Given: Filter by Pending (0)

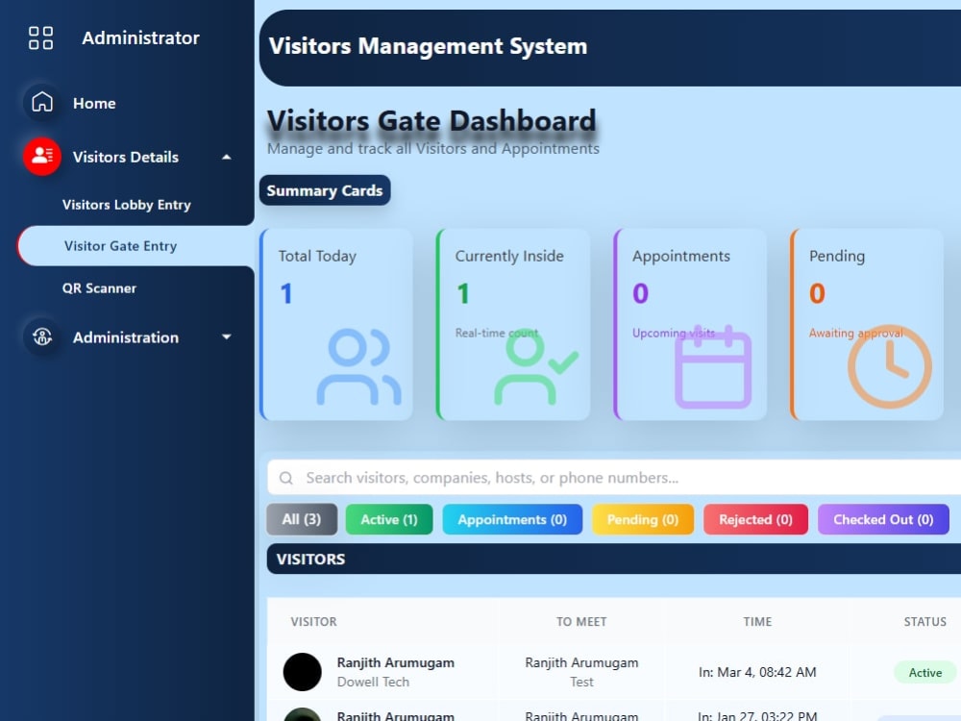Looking at the screenshot, I should click(643, 519).
